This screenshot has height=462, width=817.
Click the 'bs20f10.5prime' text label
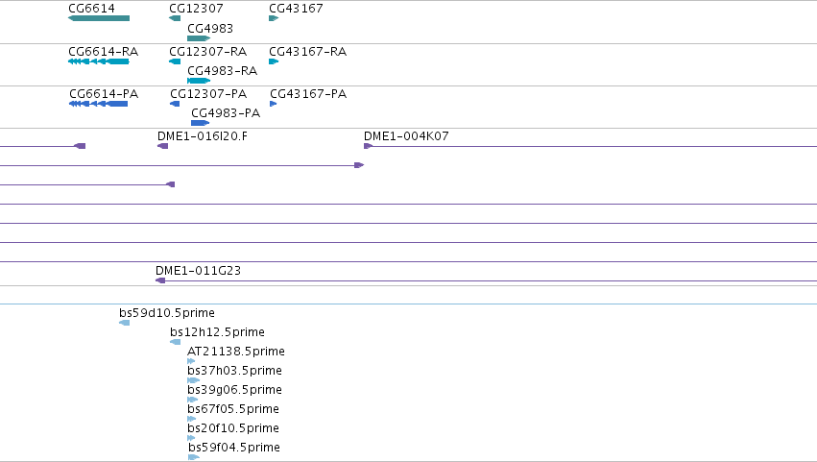pos(233,428)
